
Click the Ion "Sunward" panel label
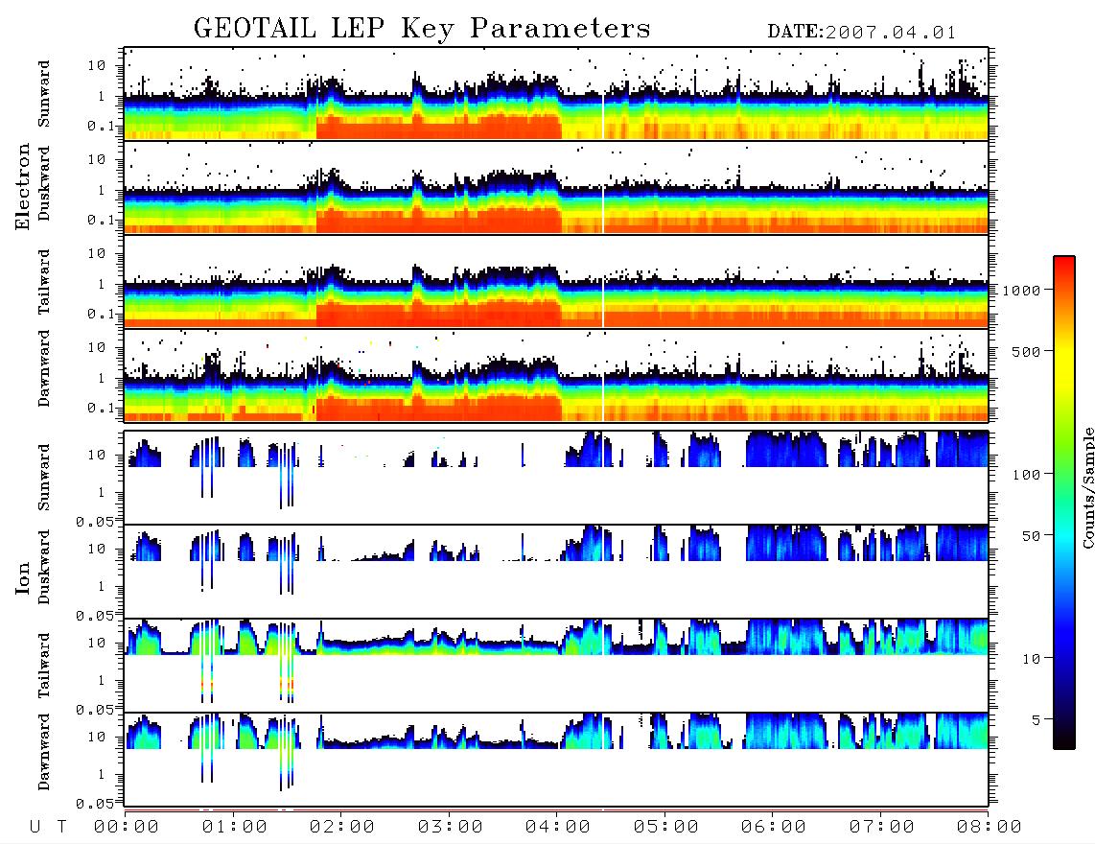tap(44, 477)
